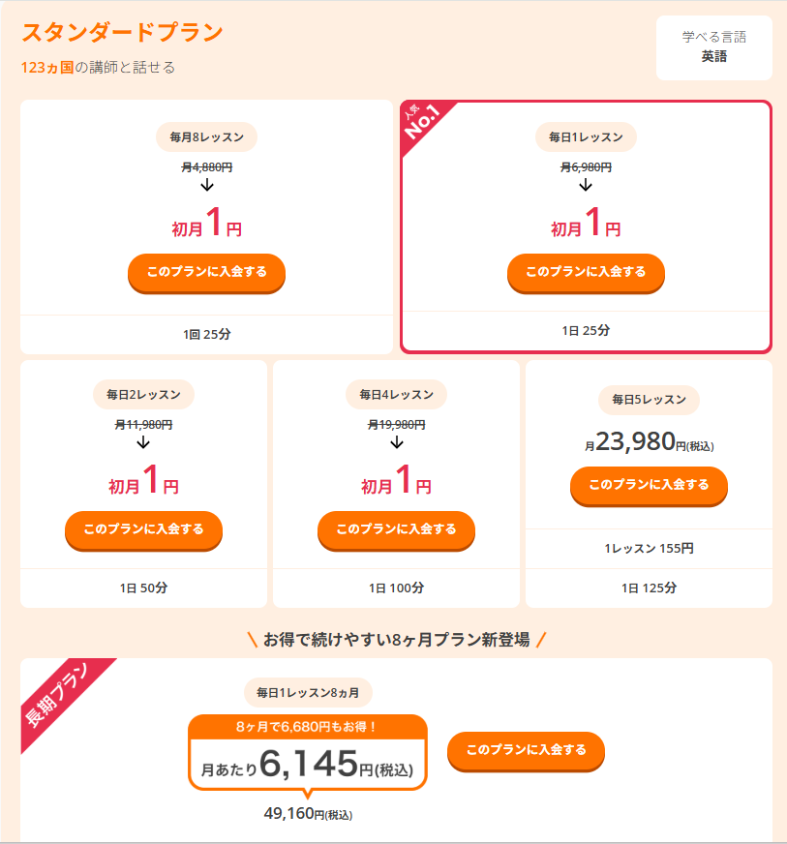
Task: Click the arrow under 月19,980円
Action: pyautogui.click(x=396, y=442)
